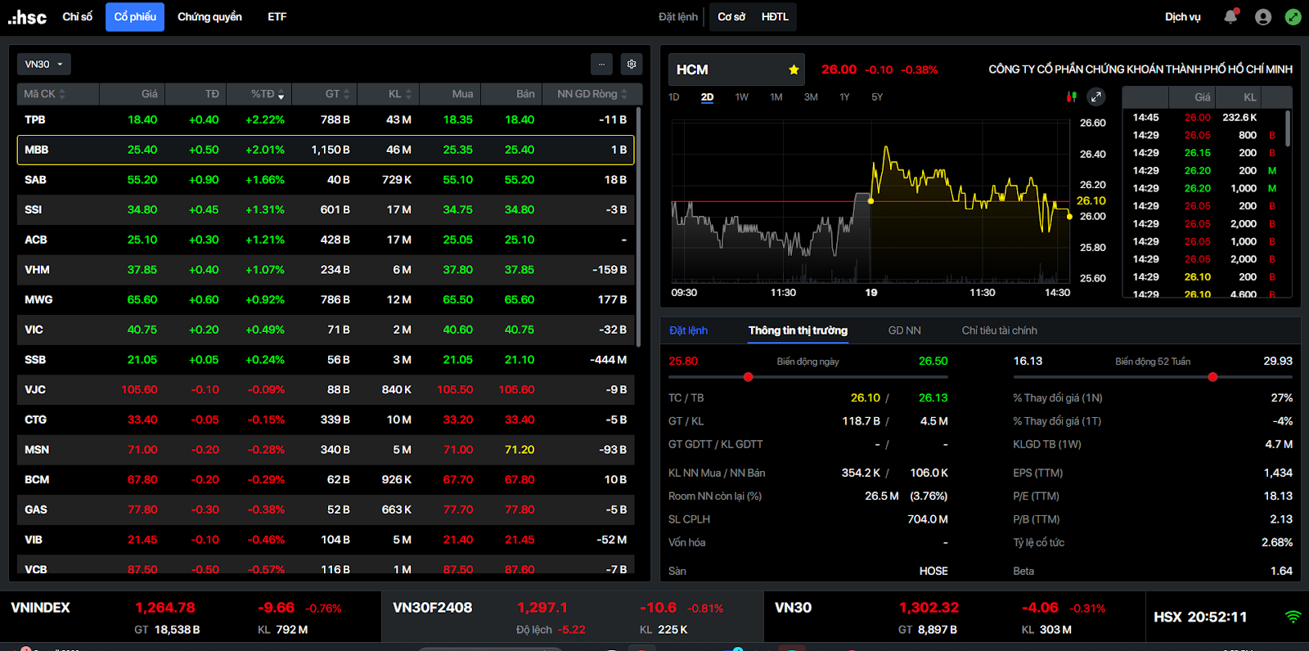Viewport: 1309px width, 651px height.
Task: Set chart range to 1W
Action: point(741,97)
